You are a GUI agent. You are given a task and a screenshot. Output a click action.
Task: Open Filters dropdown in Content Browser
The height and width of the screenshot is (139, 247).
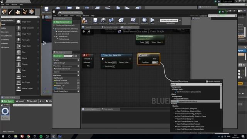coord(8,105)
